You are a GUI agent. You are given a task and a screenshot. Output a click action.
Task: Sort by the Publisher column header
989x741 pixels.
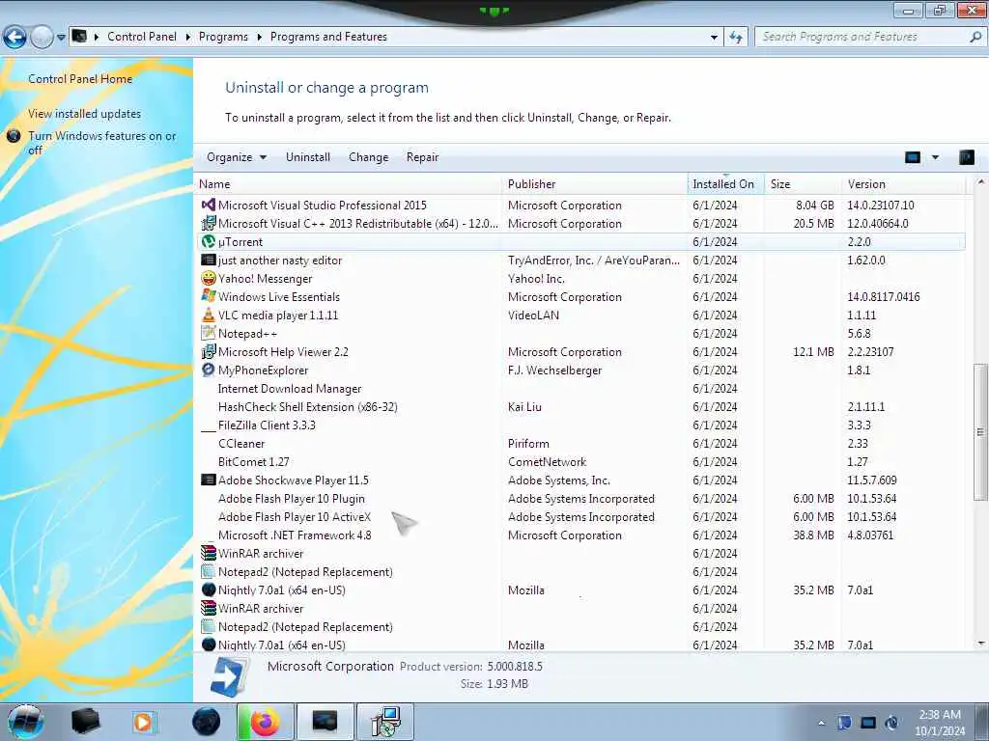coord(595,184)
